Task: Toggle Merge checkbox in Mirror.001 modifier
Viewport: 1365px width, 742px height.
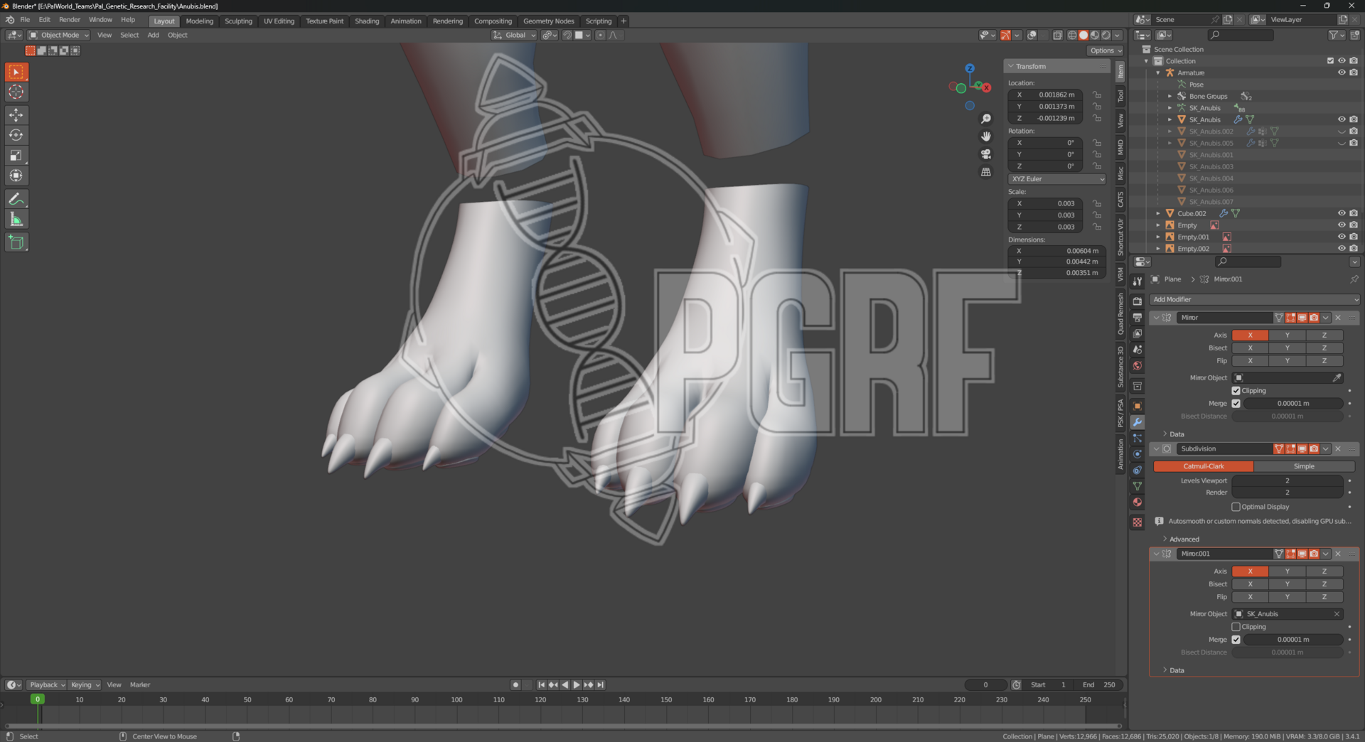Action: [1236, 640]
